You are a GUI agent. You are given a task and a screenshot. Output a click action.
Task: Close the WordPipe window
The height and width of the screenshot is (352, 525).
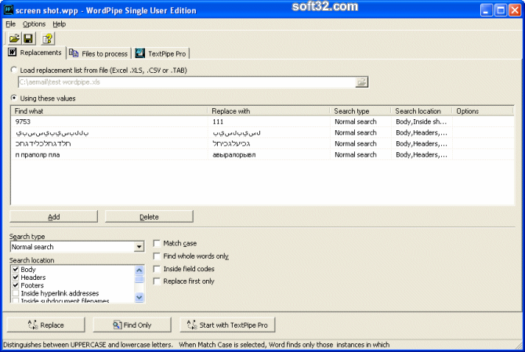pyautogui.click(x=515, y=10)
